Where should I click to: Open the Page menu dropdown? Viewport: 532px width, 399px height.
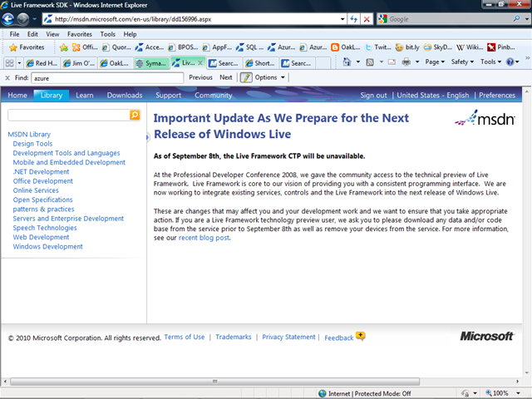(x=435, y=62)
